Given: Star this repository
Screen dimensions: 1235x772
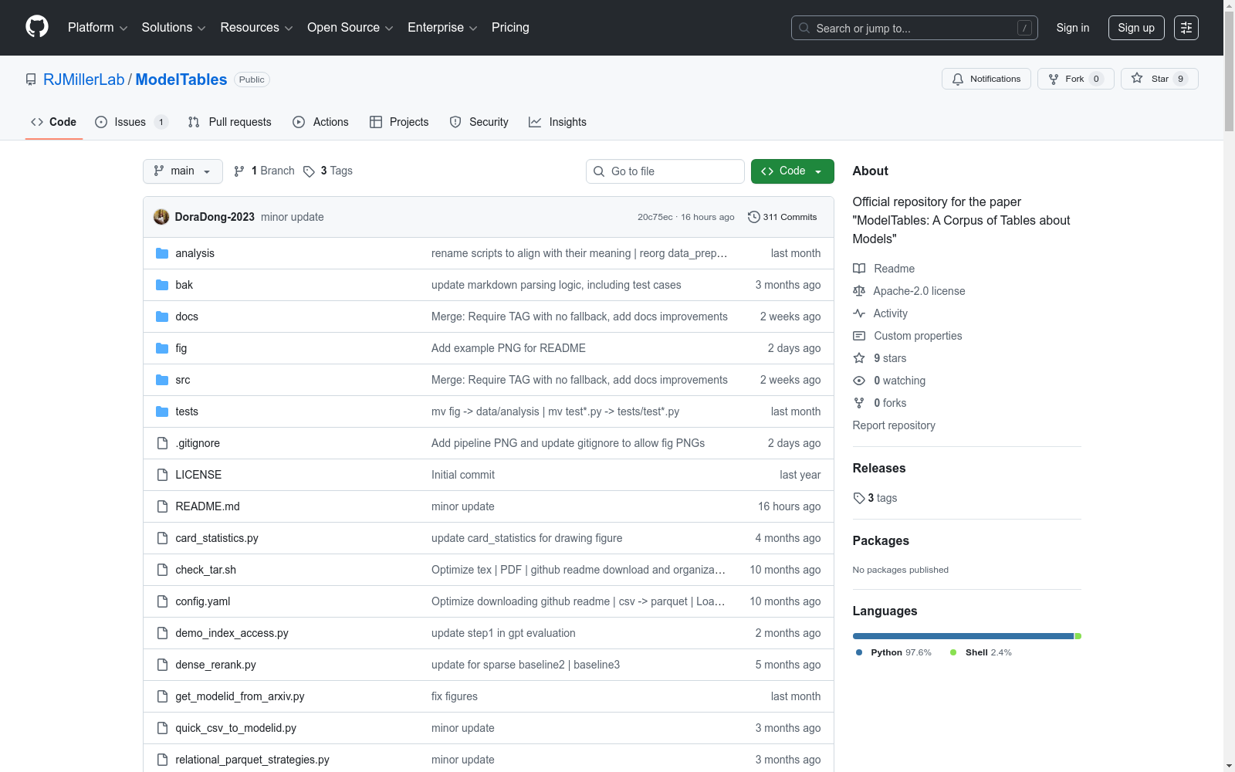Looking at the screenshot, I should (1159, 79).
